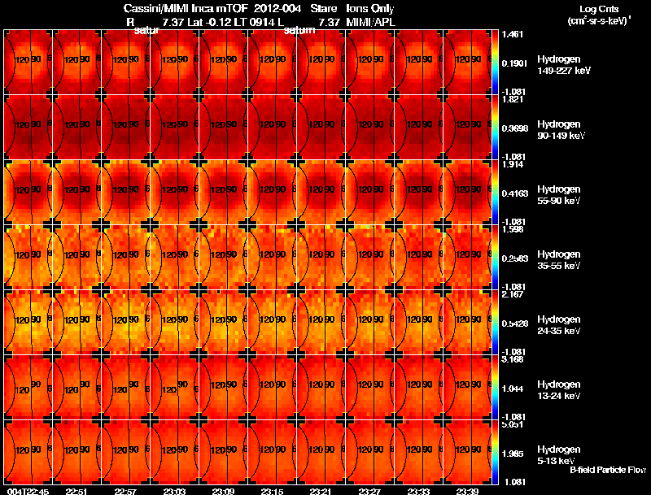Select the colorbar midpoint value '0.3698'

(x=515, y=128)
